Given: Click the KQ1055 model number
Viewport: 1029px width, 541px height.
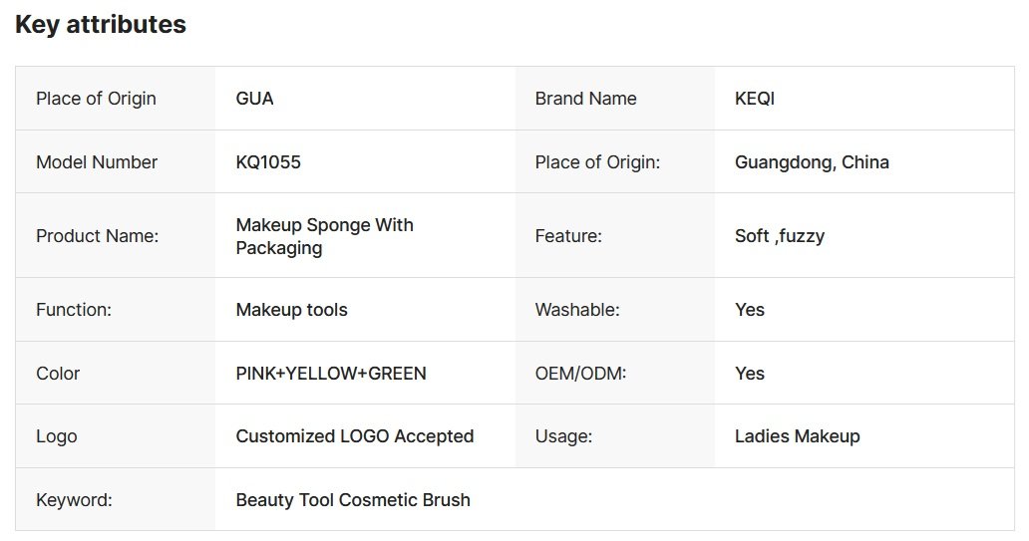Looking at the screenshot, I should [x=268, y=162].
